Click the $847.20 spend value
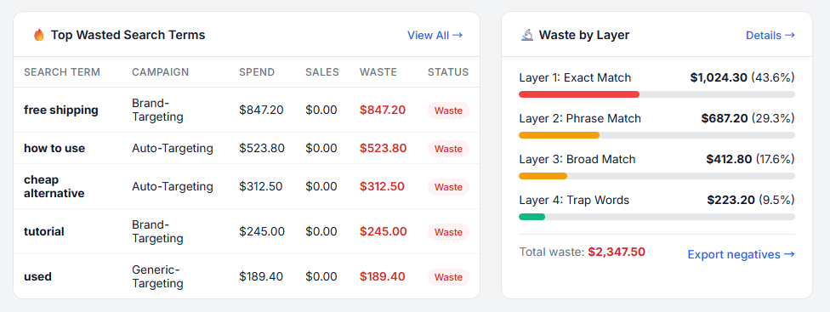The height and width of the screenshot is (312, 830). [261, 110]
